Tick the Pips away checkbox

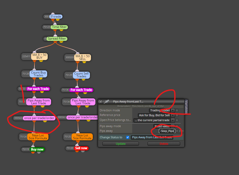pos(177,131)
